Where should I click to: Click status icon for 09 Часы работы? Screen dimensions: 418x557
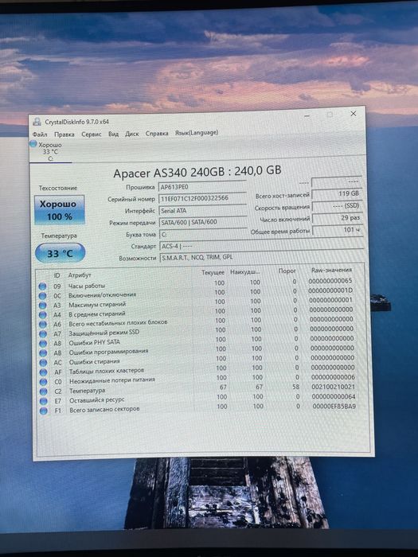(42, 286)
